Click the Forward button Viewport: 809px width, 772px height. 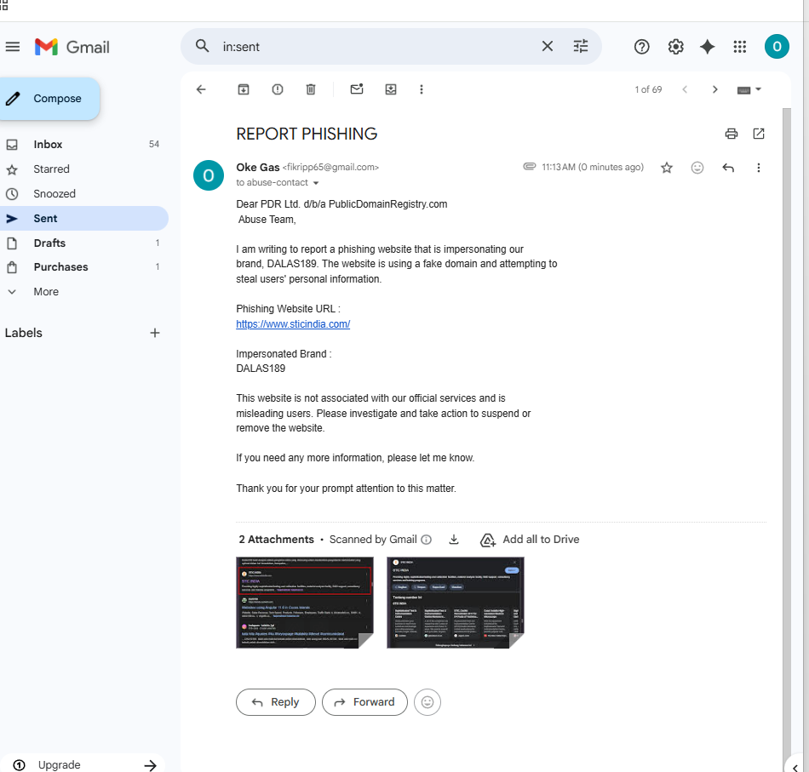364,702
